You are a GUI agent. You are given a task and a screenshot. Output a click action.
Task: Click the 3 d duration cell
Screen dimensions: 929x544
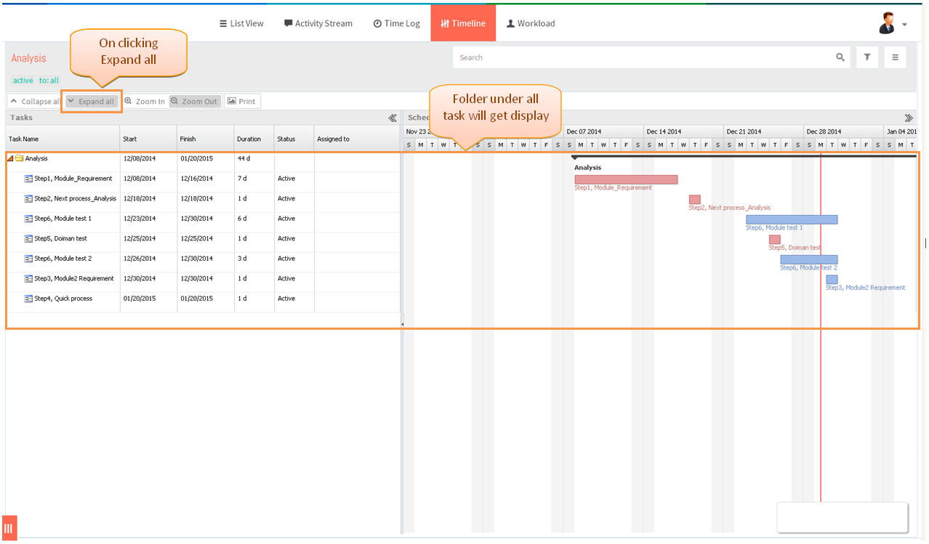coord(242,259)
